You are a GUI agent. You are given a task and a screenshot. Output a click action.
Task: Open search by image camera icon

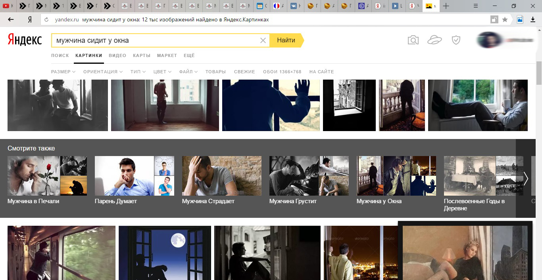pyautogui.click(x=413, y=40)
